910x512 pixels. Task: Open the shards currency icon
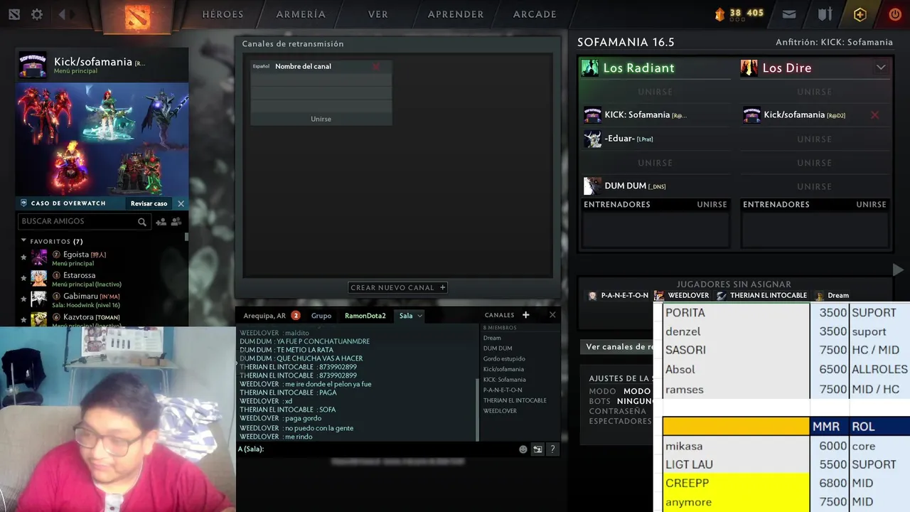(x=719, y=14)
